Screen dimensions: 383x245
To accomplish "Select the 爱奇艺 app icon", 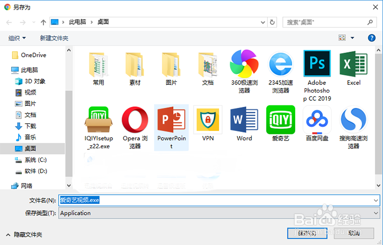I will click(281, 124).
